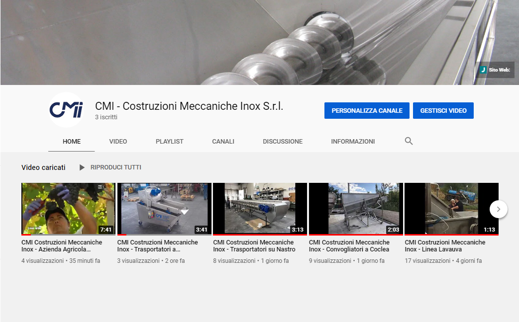The width and height of the screenshot is (519, 322).
Task: Click the Sito Web link icon on banner
Action: (483, 70)
